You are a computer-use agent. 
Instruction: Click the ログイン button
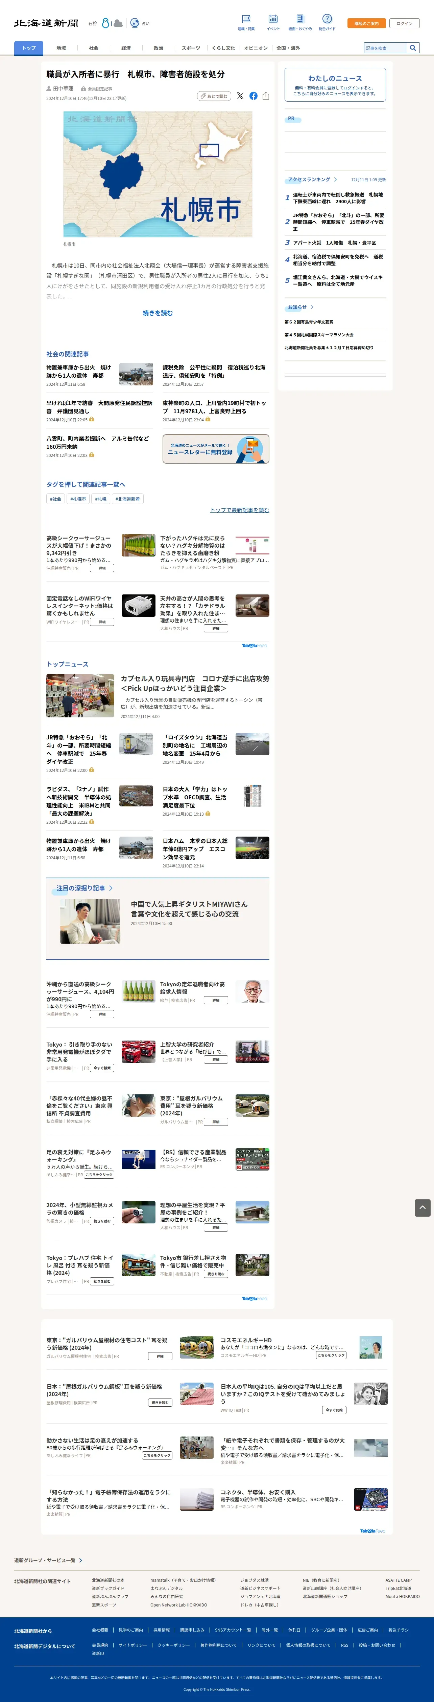404,23
